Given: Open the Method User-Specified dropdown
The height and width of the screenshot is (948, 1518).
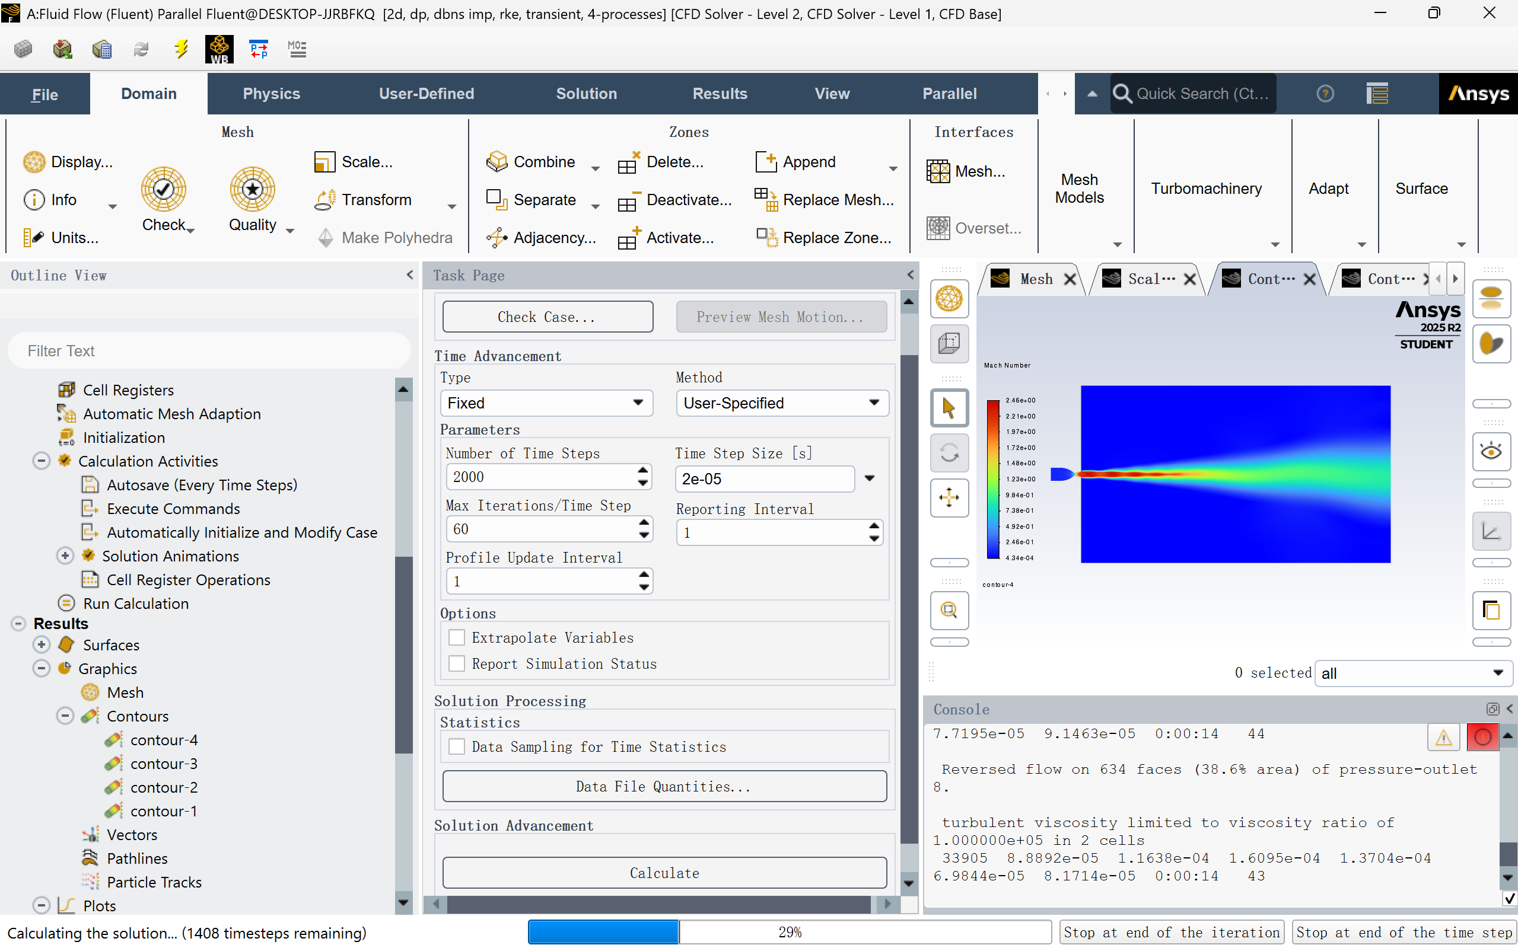Looking at the screenshot, I should click(782, 403).
